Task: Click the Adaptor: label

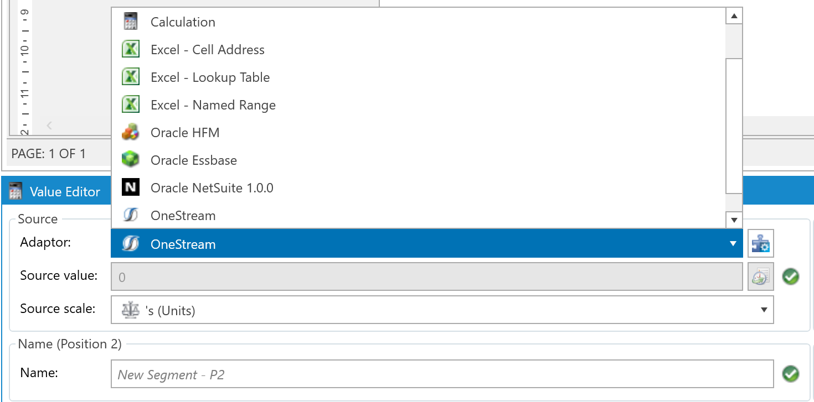Action: pyautogui.click(x=45, y=242)
